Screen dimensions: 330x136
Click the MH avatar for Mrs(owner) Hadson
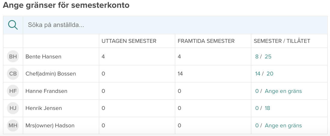13,126
